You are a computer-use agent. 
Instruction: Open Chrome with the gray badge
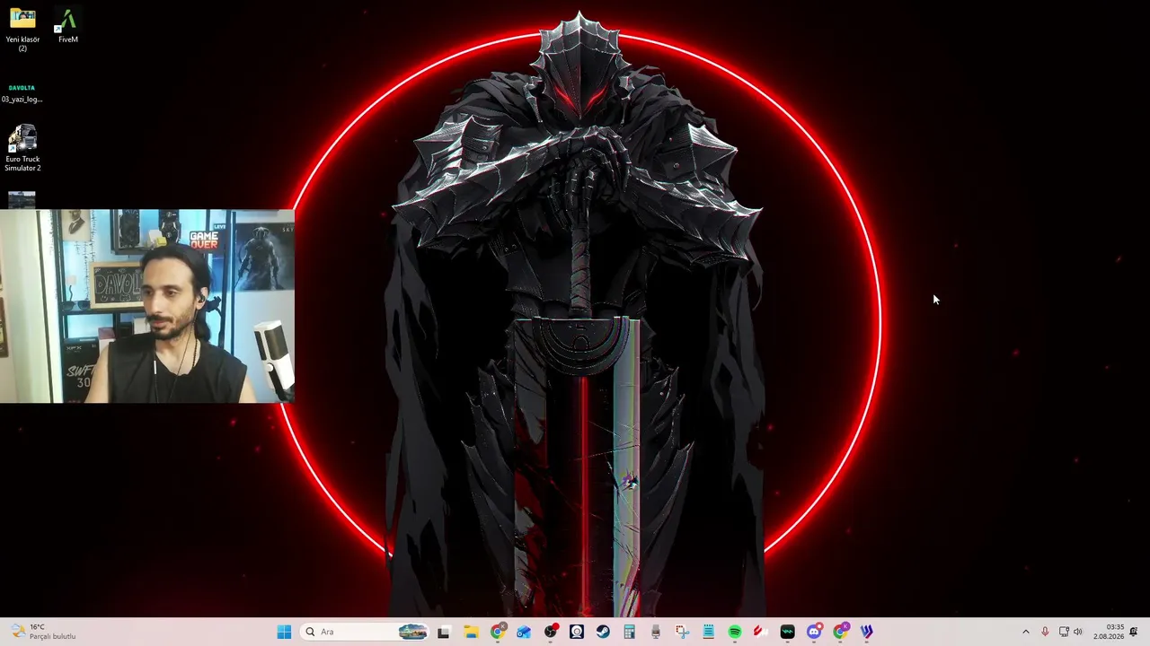click(x=498, y=632)
